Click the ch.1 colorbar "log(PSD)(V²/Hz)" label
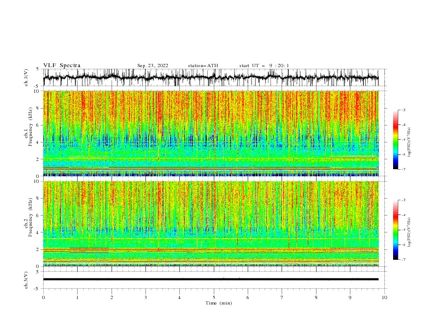The height and width of the screenshot is (334, 433). (x=409, y=142)
